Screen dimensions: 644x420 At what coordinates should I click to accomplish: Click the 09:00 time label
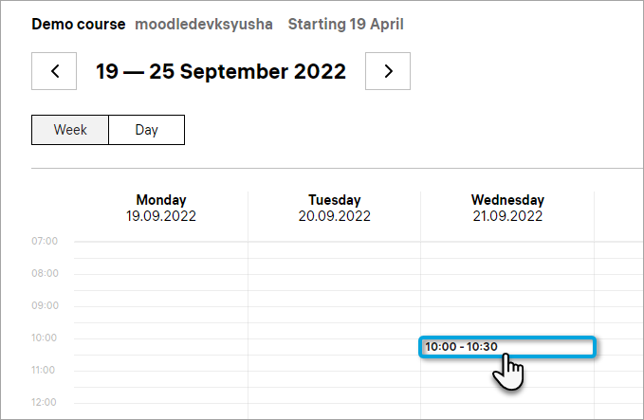pyautogui.click(x=45, y=306)
